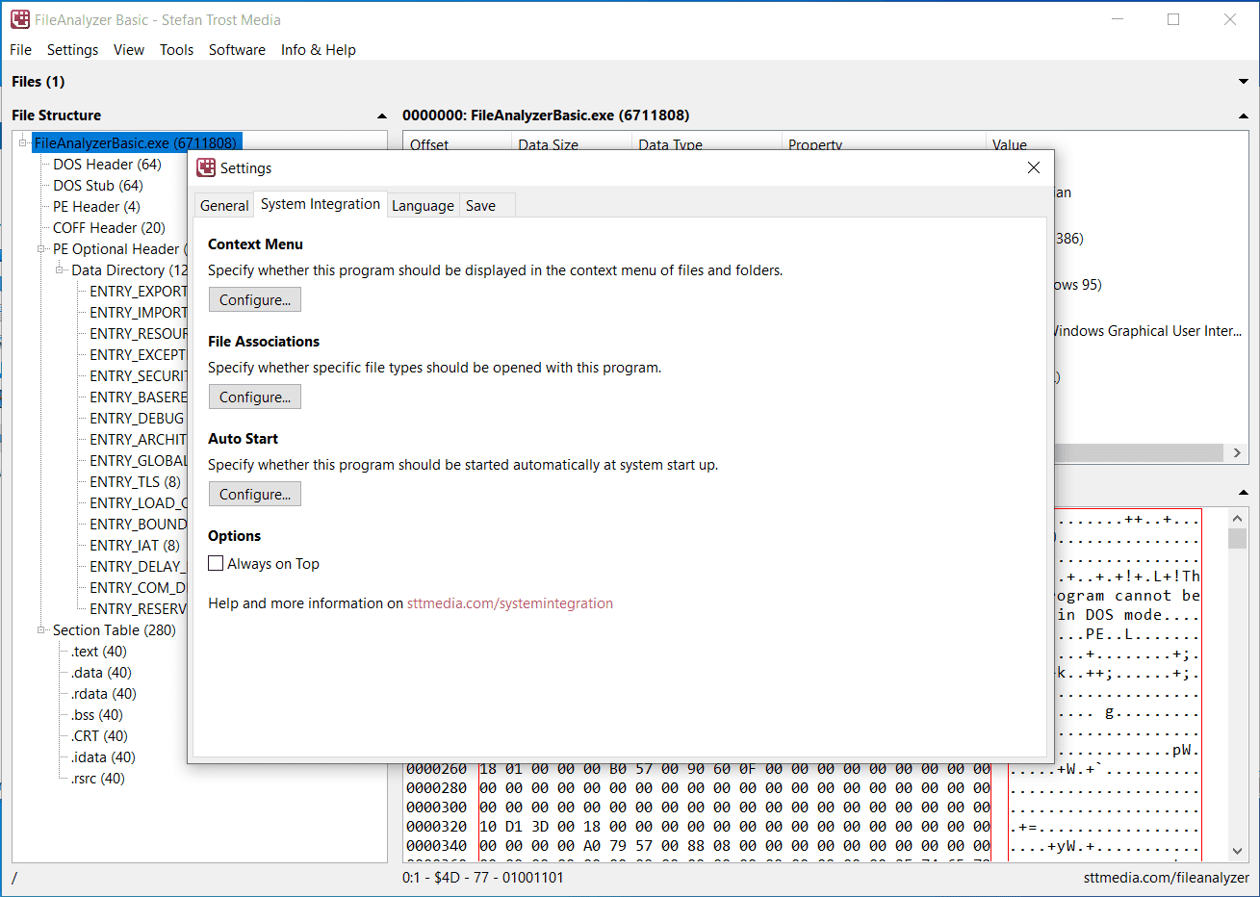Collapse the Data Directory tree node
The image size is (1260, 897).
[60, 269]
